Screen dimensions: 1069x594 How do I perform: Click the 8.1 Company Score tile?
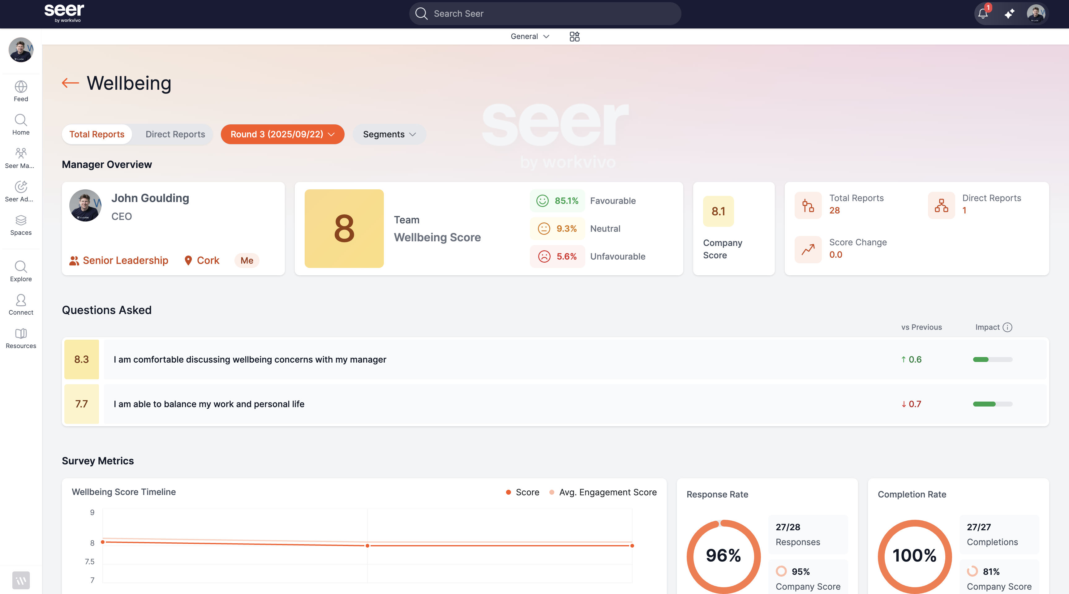click(718, 211)
